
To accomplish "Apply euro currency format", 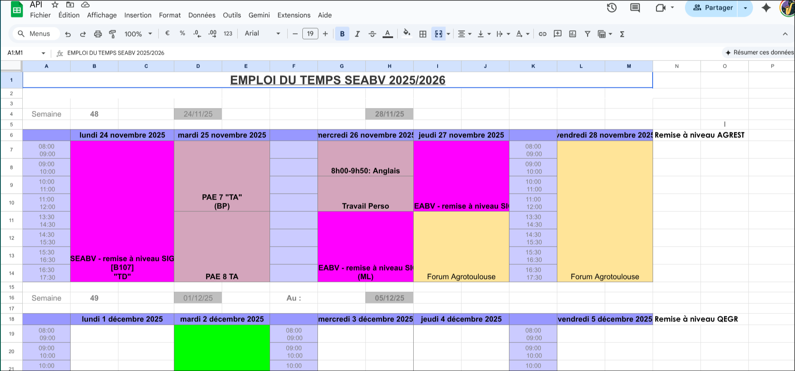I will coord(167,34).
